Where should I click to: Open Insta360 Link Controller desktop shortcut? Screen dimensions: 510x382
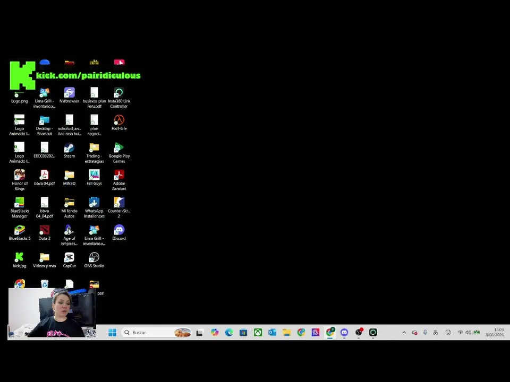click(119, 98)
